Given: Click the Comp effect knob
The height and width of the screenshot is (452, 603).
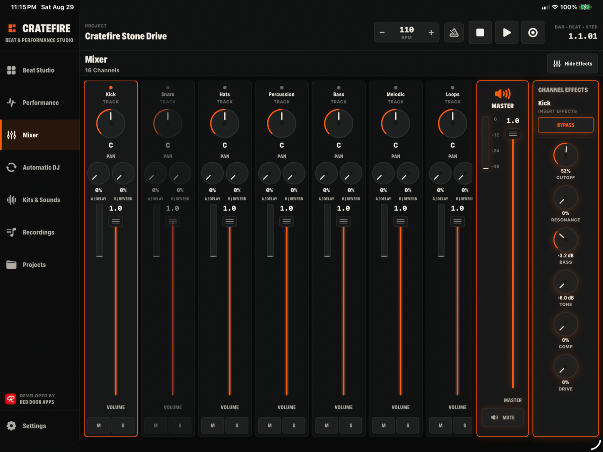Looking at the screenshot, I should tap(566, 324).
